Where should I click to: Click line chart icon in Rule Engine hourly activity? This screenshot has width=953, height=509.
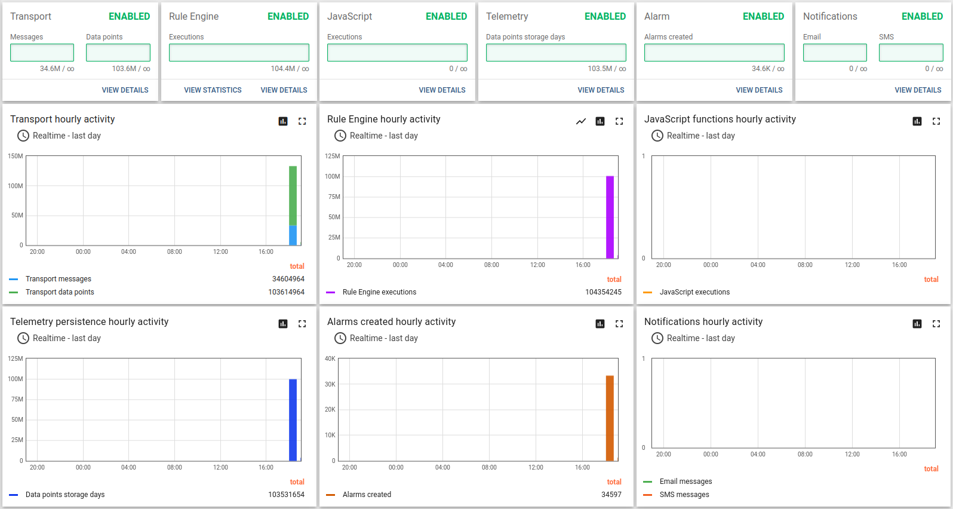tap(581, 121)
